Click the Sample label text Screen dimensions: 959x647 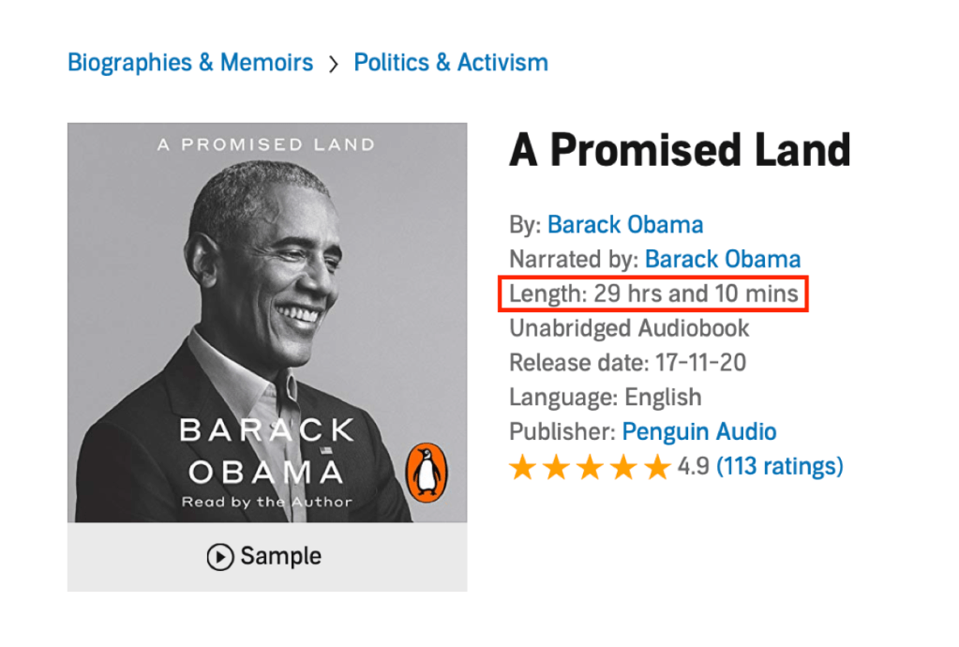pos(280,557)
